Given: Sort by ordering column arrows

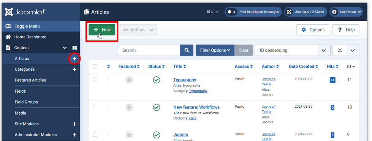Looking at the screenshot, I should pos(108,67).
